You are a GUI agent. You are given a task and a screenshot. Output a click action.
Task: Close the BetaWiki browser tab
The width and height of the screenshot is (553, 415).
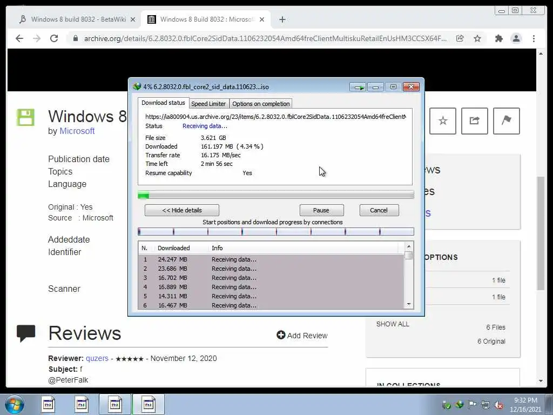point(133,19)
